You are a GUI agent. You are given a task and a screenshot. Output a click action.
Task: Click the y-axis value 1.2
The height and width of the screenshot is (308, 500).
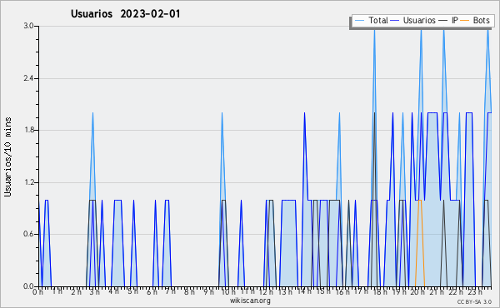click(28, 182)
